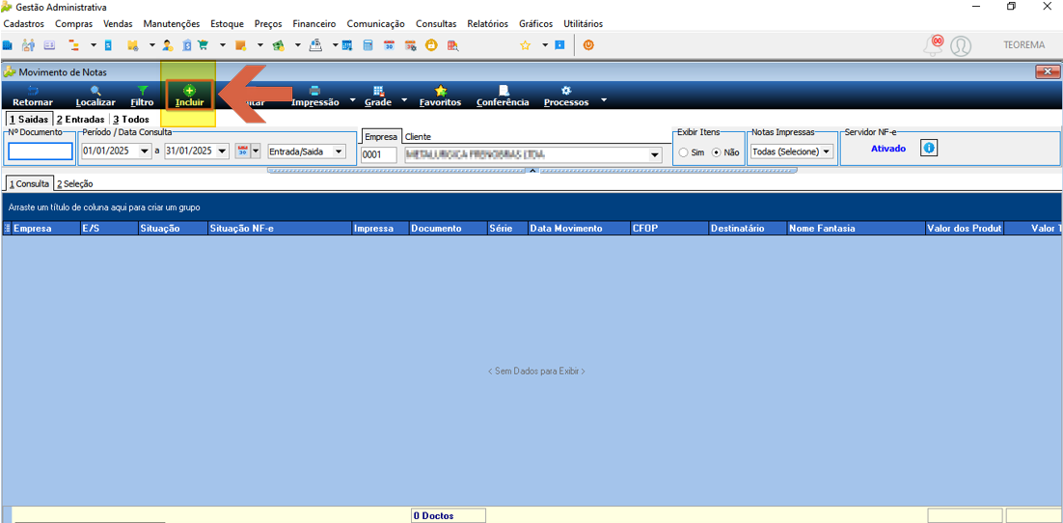The height and width of the screenshot is (523, 1063).
Task: Expand the Processos dropdown arrow
Action: 602,100
